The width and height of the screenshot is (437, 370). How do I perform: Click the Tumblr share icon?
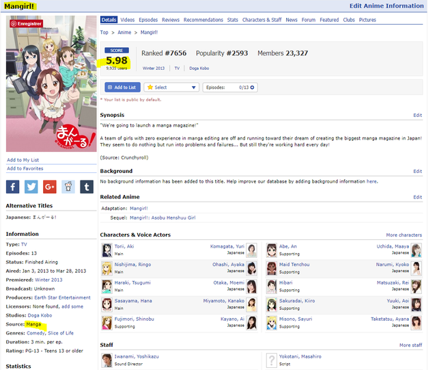[x=87, y=186]
